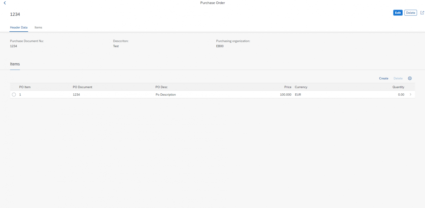The height and width of the screenshot is (208, 425).
Task: Click the Quantity column header
Action: pyautogui.click(x=398, y=87)
